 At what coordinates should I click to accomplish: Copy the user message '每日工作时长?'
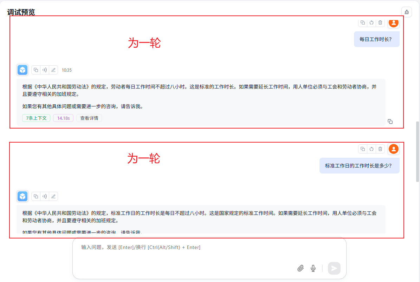pyautogui.click(x=363, y=23)
